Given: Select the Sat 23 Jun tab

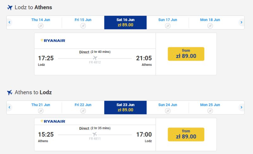Looking at the screenshot, I should 125,107.
